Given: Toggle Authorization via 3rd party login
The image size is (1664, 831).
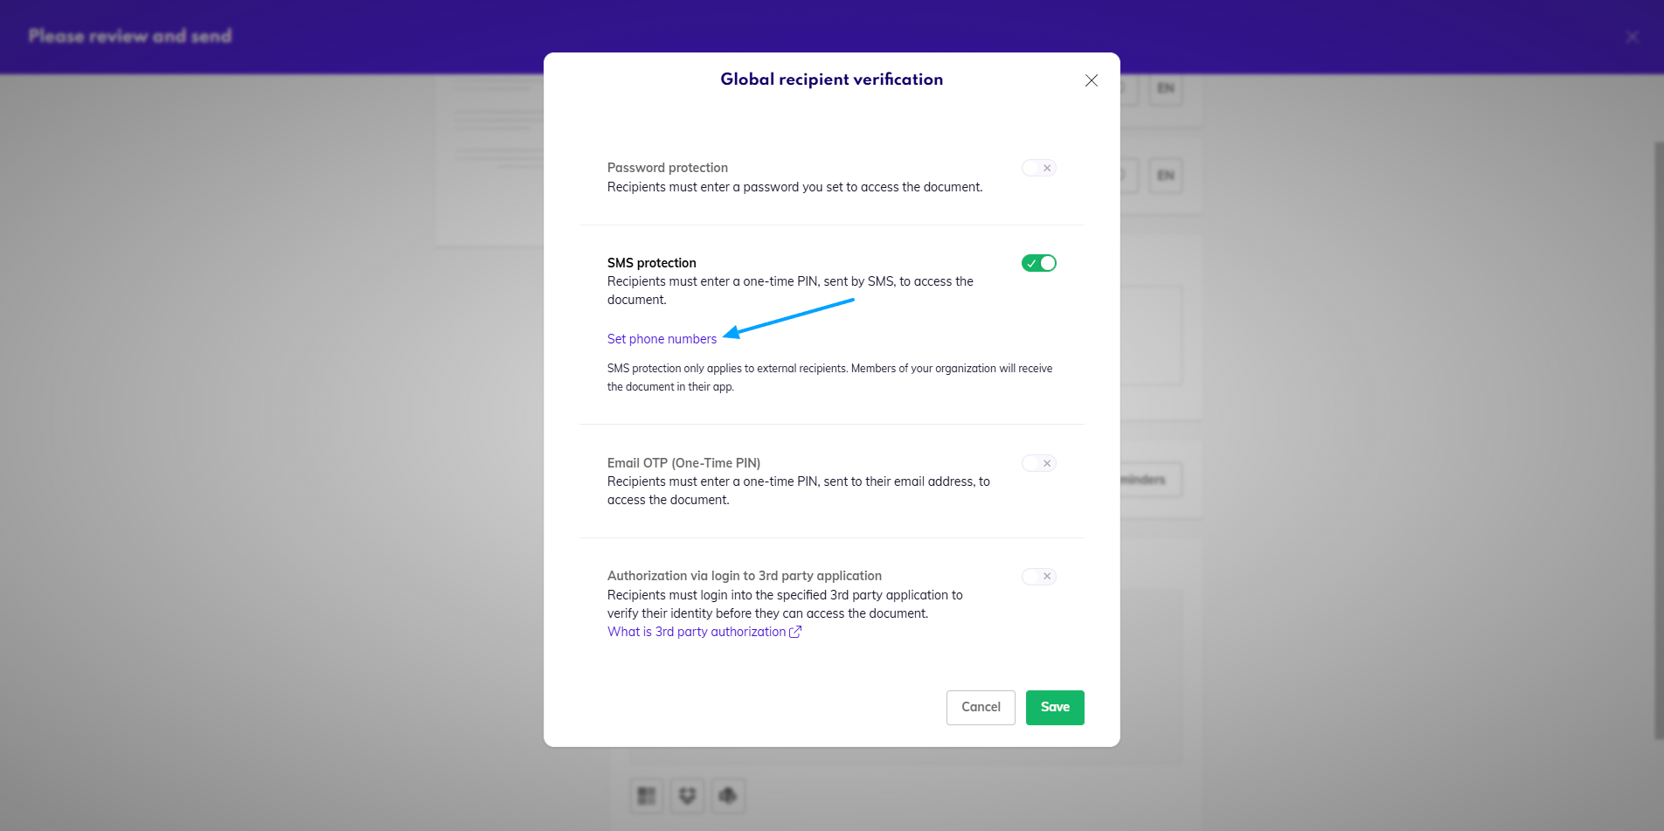Looking at the screenshot, I should coord(1038,577).
